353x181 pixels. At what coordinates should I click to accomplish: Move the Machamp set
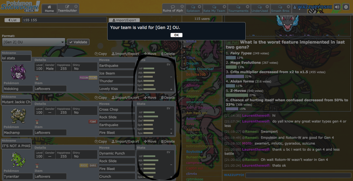(150, 98)
